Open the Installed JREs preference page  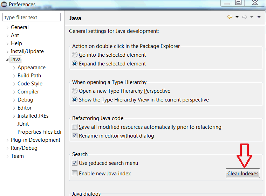pyautogui.click(x=33, y=116)
